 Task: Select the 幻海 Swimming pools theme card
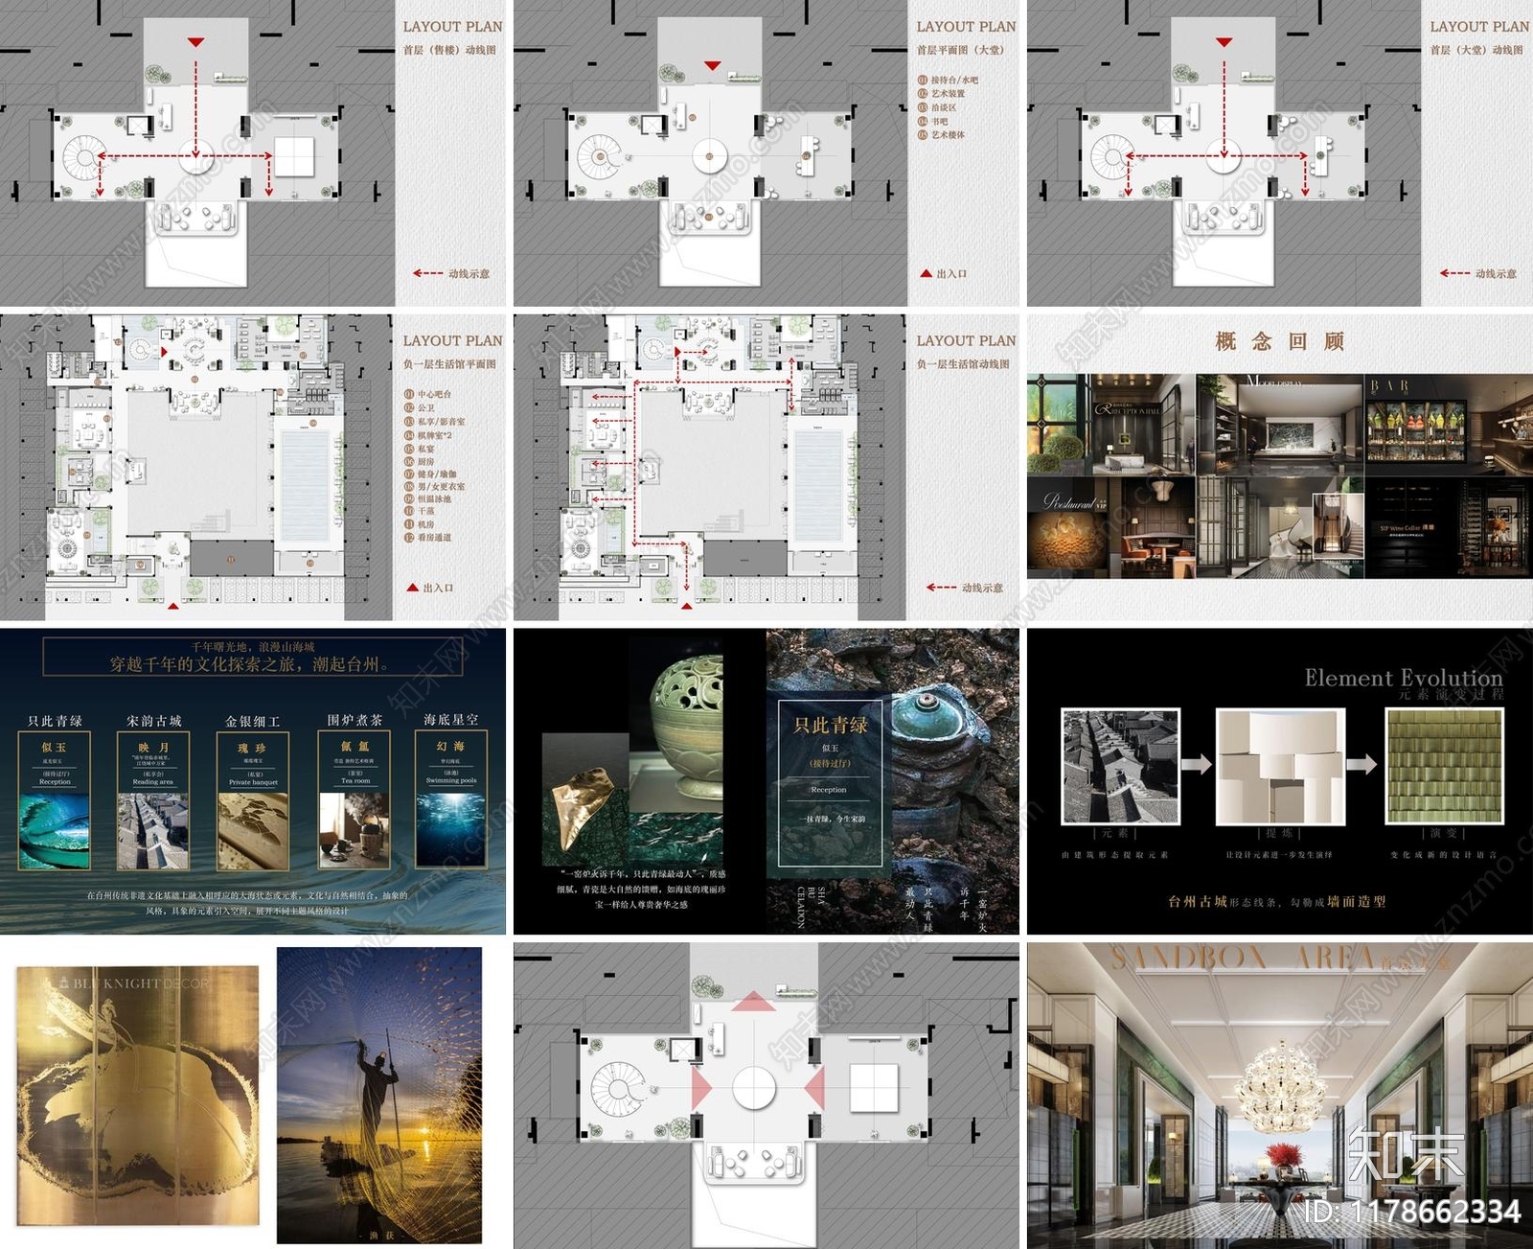pos(451,800)
